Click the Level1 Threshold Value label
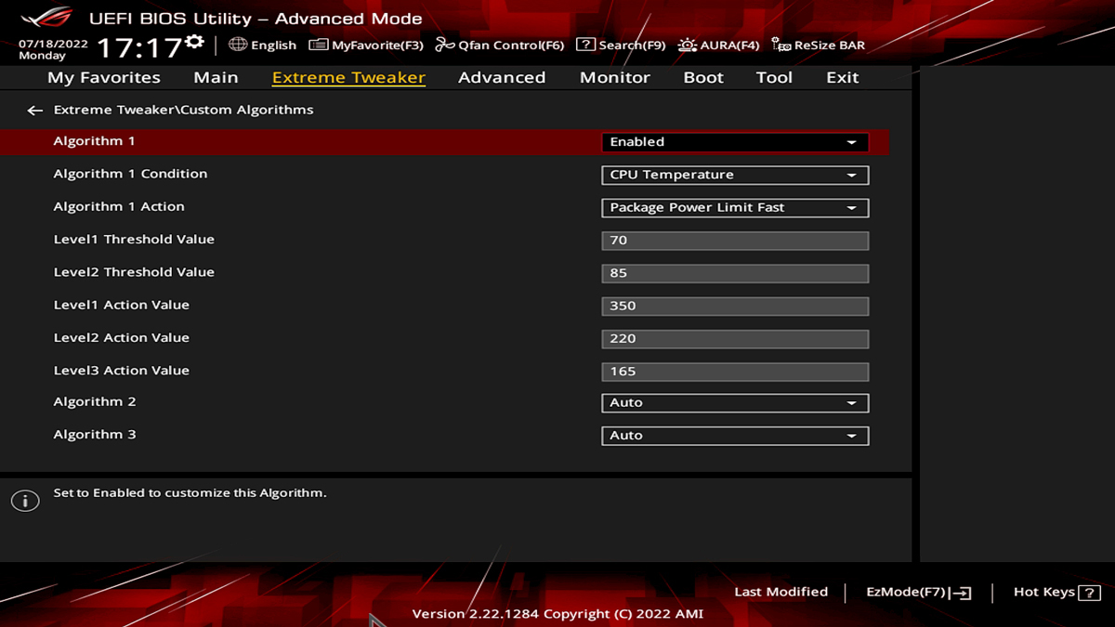The height and width of the screenshot is (627, 1115). pos(134,240)
